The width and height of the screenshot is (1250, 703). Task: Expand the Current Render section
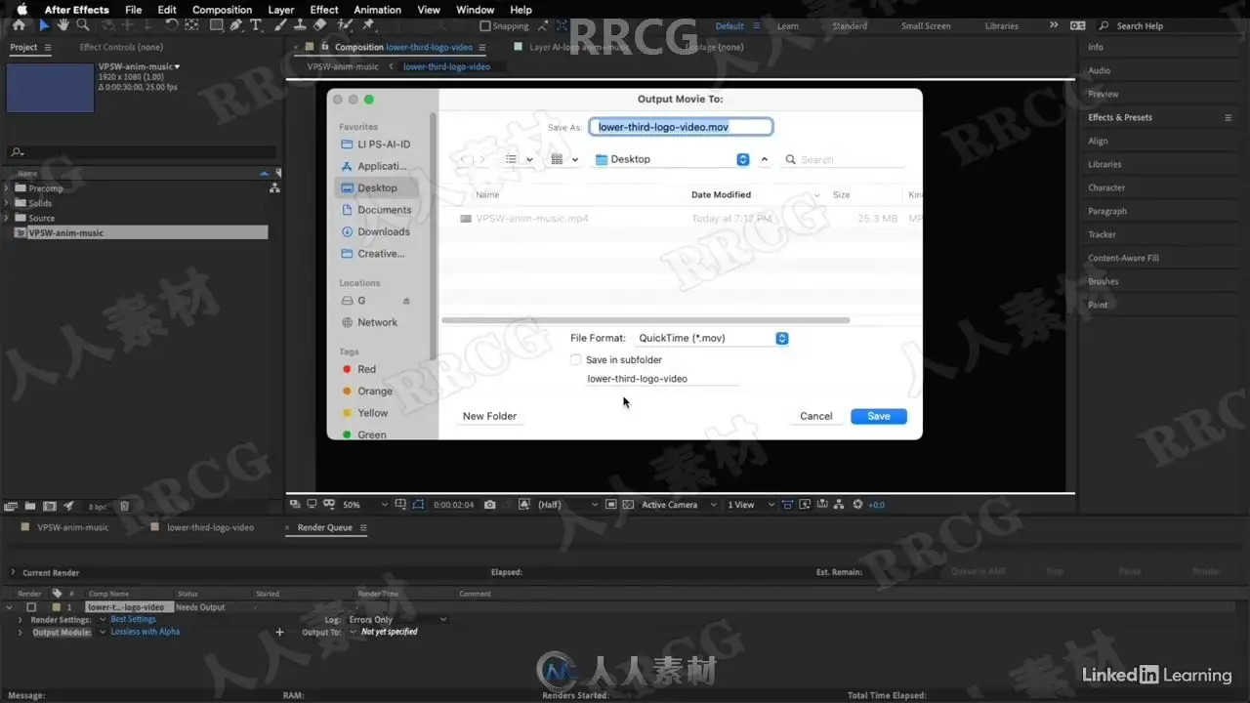tap(13, 572)
